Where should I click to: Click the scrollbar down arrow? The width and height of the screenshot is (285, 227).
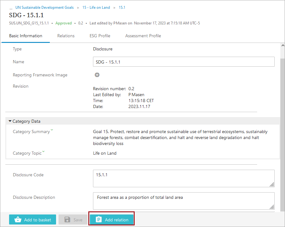click(x=282, y=210)
